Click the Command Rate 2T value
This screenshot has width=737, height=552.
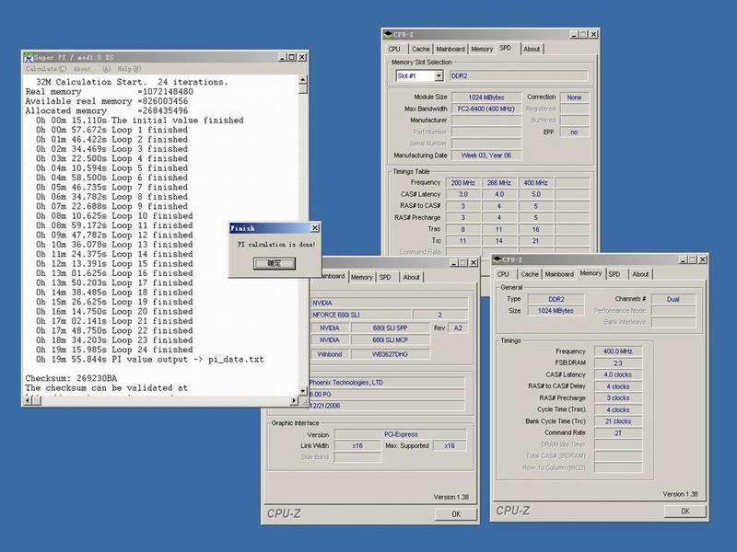[617, 432]
